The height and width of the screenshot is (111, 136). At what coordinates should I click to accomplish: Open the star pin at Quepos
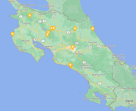(70, 65)
